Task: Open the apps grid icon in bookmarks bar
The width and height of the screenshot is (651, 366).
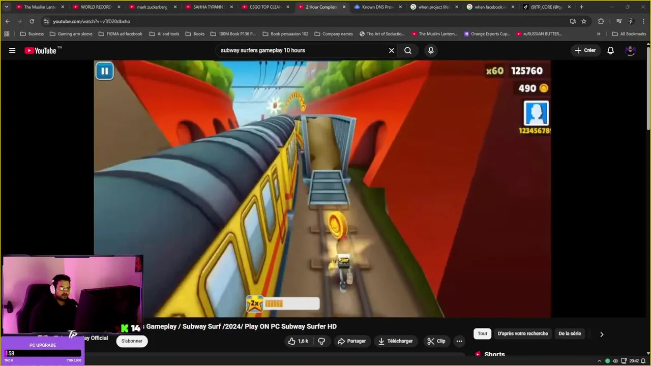Action: click(7, 34)
